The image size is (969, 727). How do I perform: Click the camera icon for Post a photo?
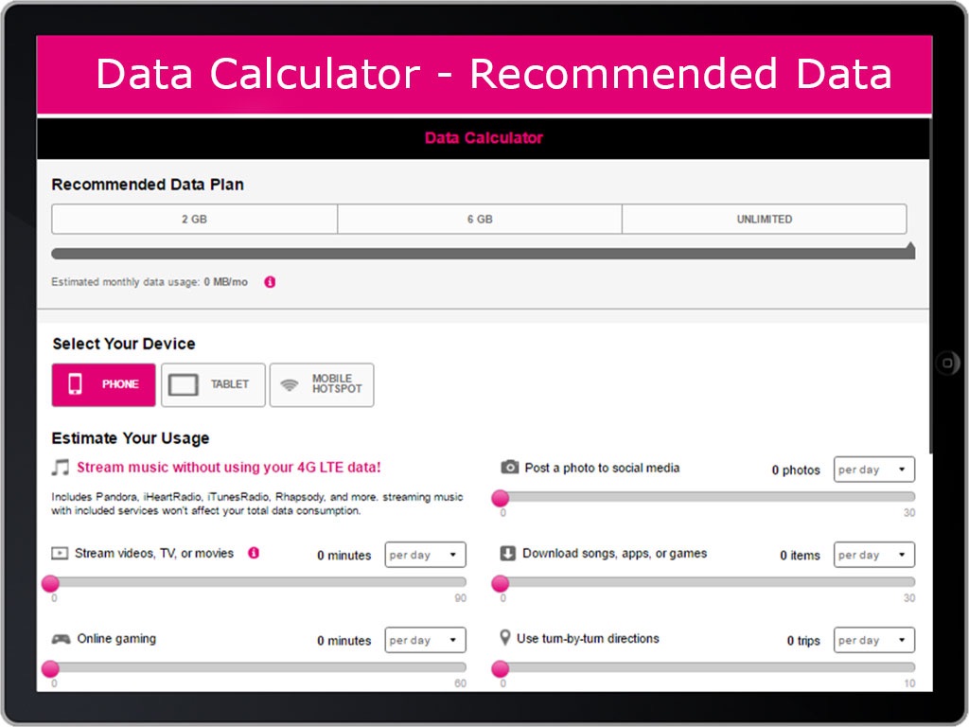pyautogui.click(x=509, y=467)
